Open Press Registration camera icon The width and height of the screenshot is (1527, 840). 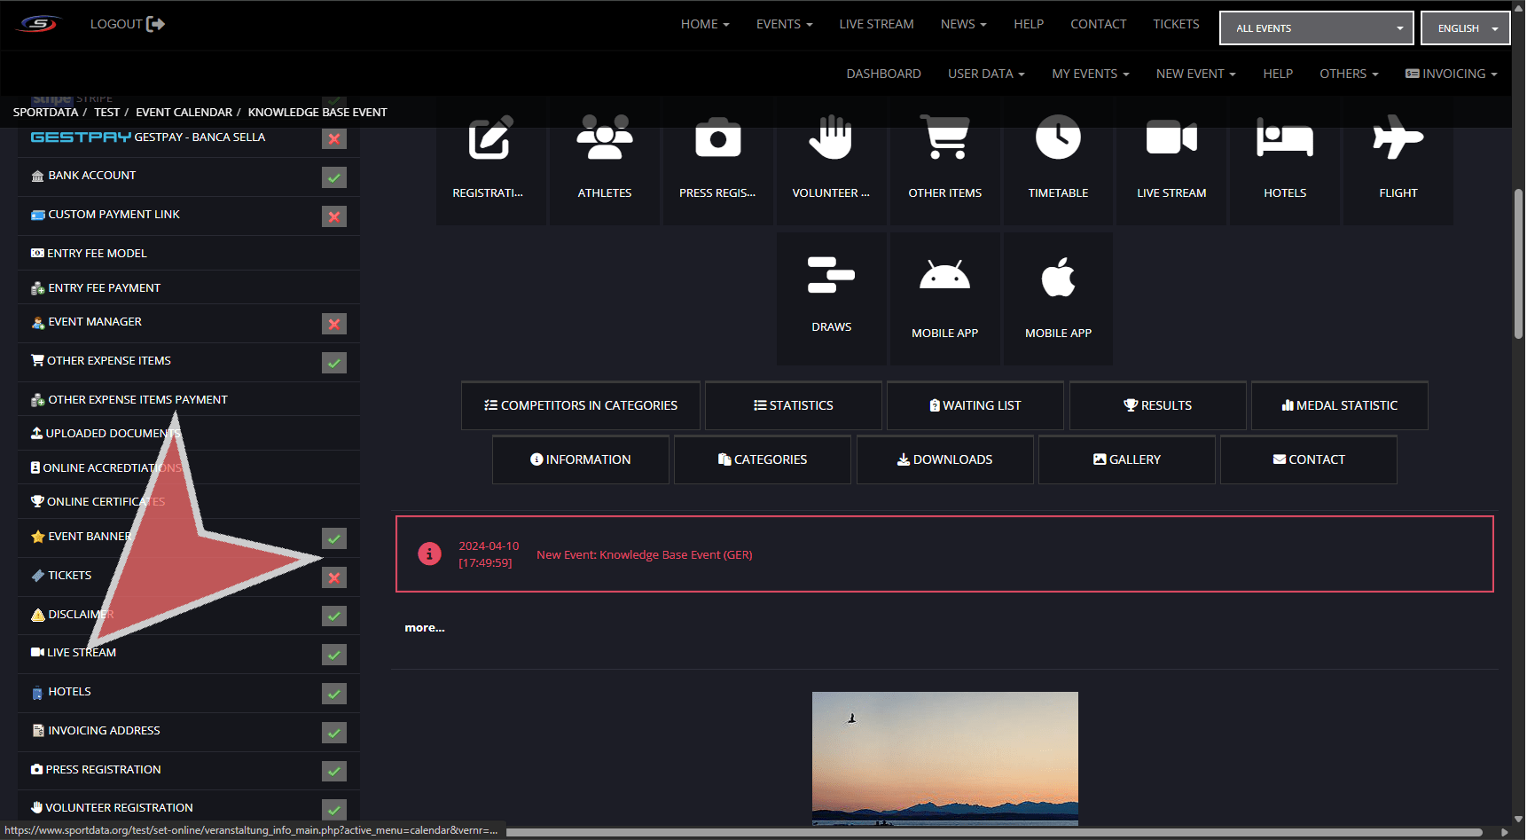coord(717,139)
